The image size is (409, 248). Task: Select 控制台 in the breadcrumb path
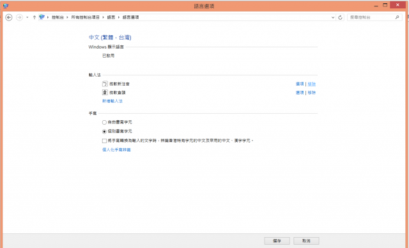pyautogui.click(x=58, y=17)
